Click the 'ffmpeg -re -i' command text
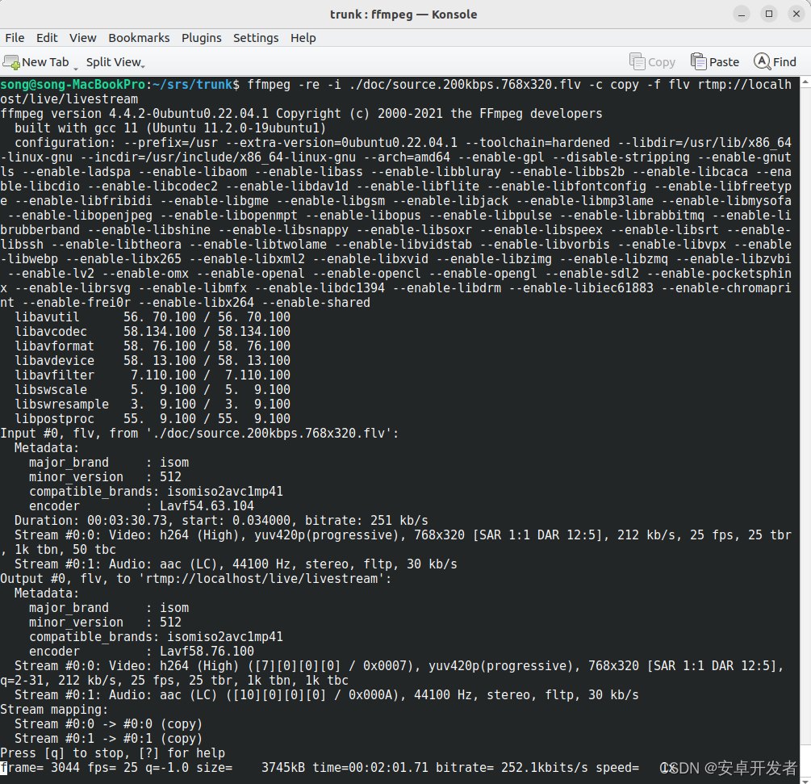The width and height of the screenshot is (811, 784). point(295,84)
